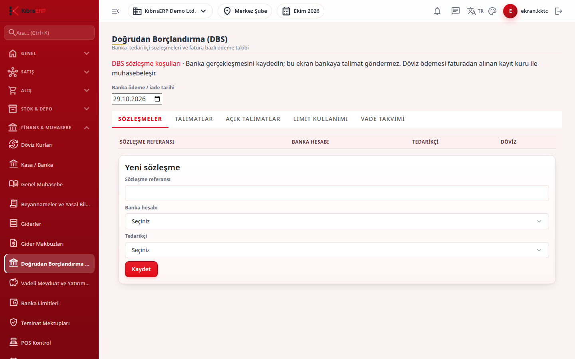This screenshot has width=575, height=359.
Task: Switch to the TALİMATLAR tab
Action: coord(194,119)
